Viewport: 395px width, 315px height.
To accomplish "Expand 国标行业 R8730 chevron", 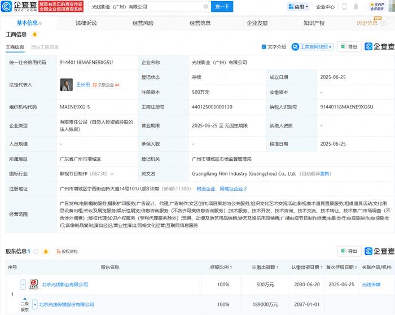I will click(112, 174).
